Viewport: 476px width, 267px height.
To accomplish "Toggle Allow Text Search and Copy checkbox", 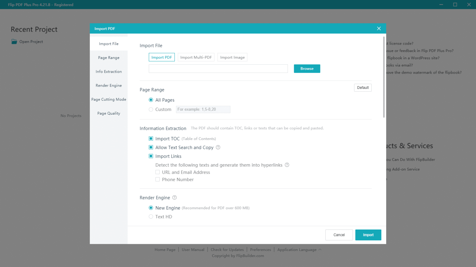I will click(151, 147).
